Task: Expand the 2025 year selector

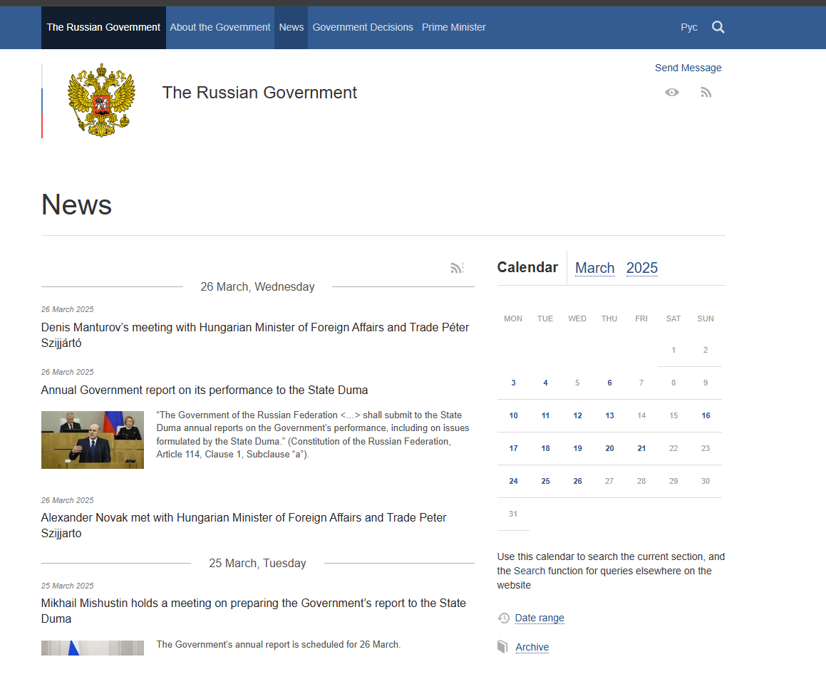Action: 641,268
